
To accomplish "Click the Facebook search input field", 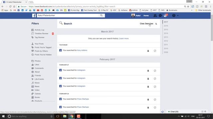I will coord(68,16).
